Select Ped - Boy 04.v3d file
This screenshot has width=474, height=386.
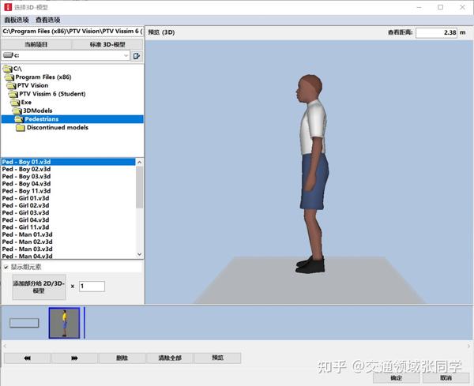(26, 184)
